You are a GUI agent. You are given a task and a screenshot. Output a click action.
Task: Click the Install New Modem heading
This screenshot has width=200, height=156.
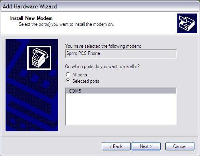coord(31,18)
